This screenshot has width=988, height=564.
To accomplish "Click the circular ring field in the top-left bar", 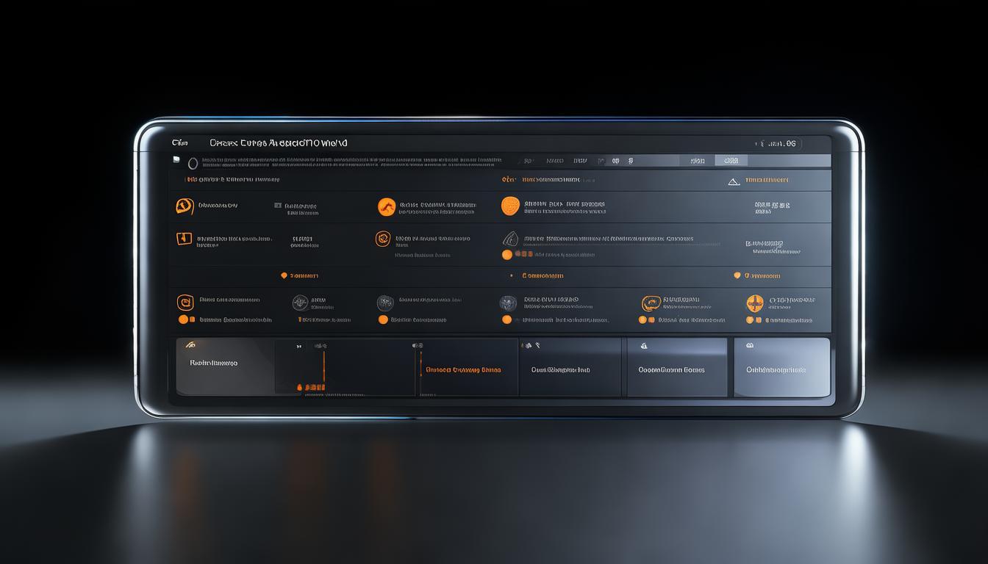I will coord(193,164).
